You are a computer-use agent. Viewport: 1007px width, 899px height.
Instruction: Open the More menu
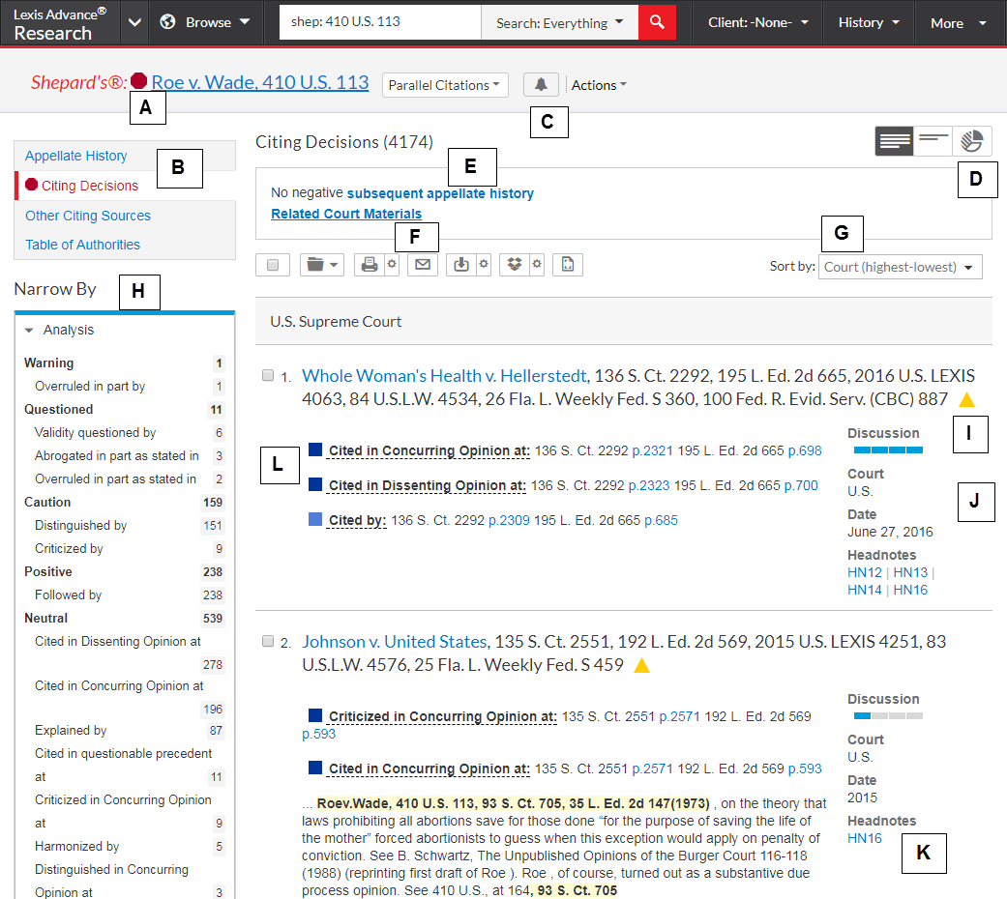(959, 22)
